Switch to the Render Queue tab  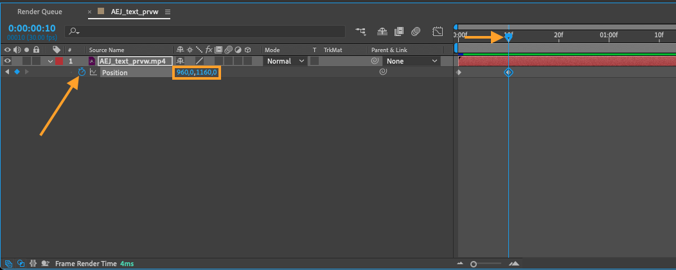[x=40, y=12]
